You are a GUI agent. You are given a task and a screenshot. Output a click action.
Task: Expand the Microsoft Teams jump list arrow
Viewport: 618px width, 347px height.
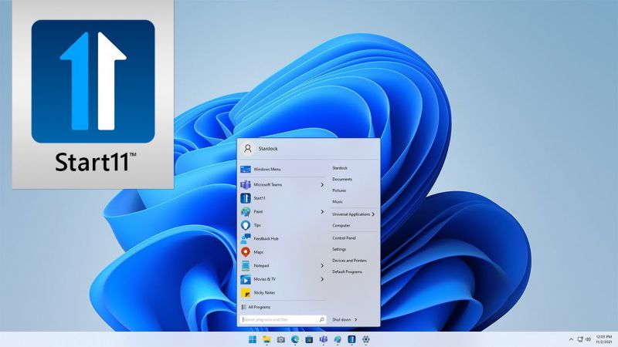(x=322, y=185)
